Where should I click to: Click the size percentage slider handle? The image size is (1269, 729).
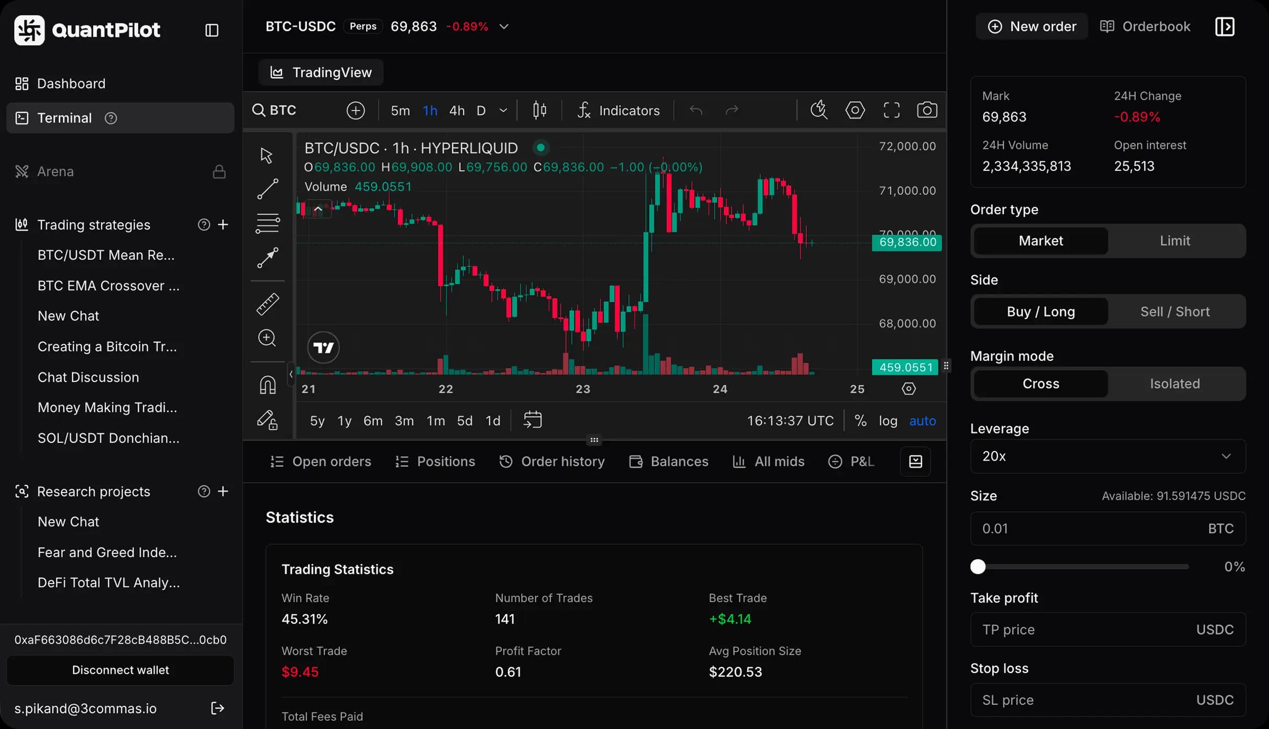pos(978,567)
